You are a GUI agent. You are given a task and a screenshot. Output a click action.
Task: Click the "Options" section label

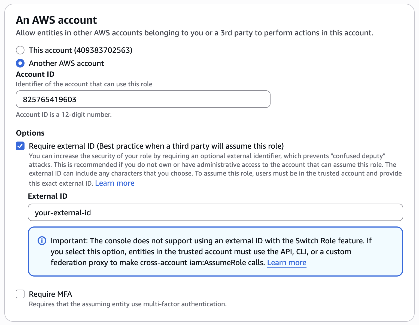click(30, 133)
